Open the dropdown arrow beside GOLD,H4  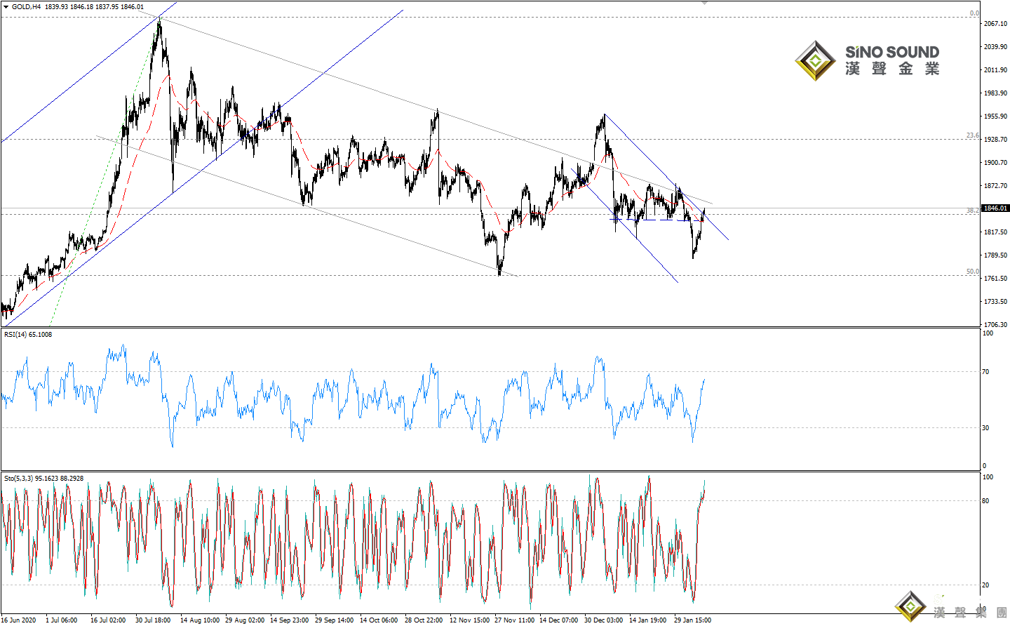tap(6, 7)
